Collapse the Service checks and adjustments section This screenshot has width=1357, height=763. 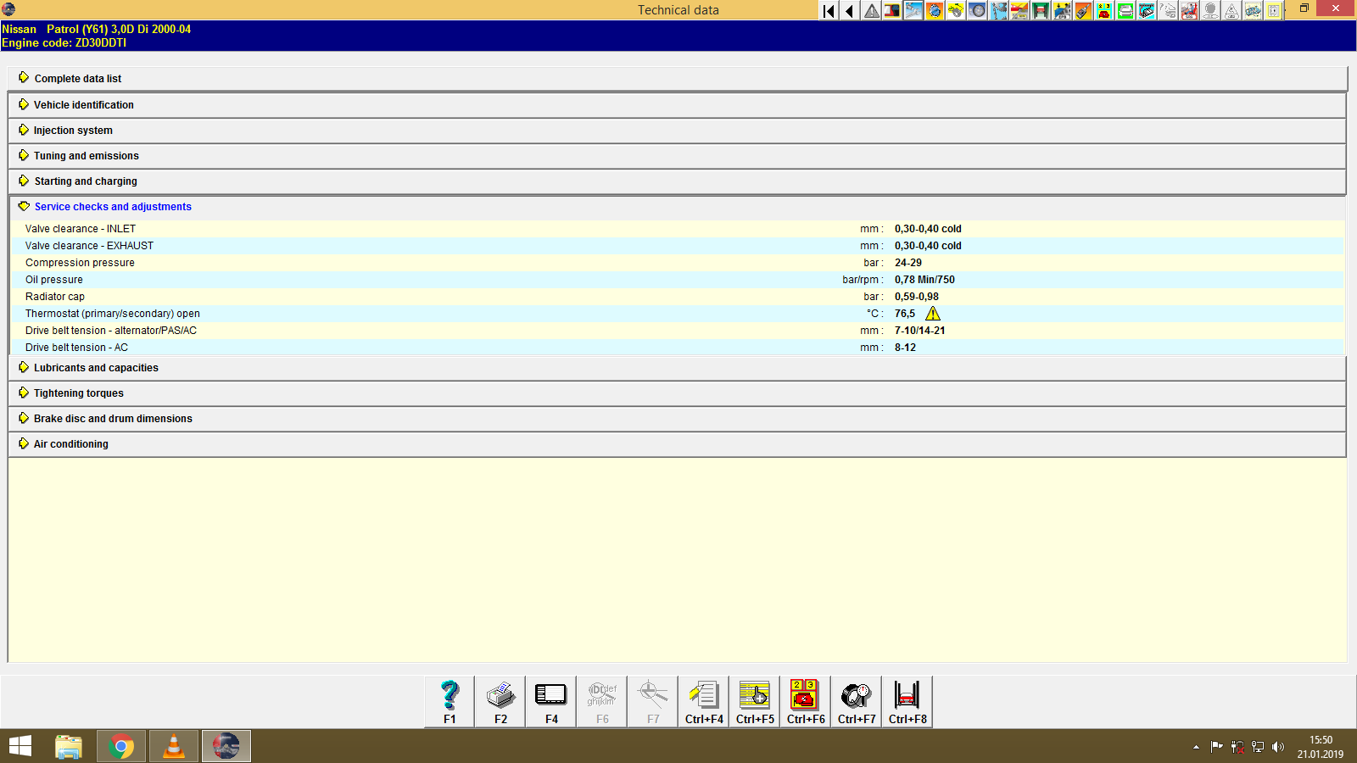112,206
